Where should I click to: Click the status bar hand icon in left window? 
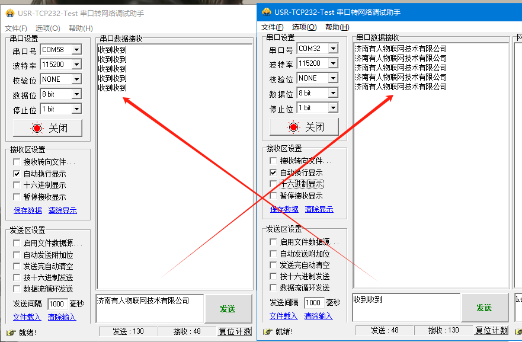(10, 332)
